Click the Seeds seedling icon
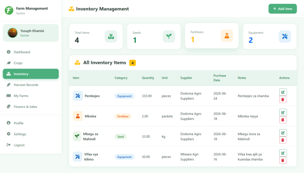 (169, 36)
